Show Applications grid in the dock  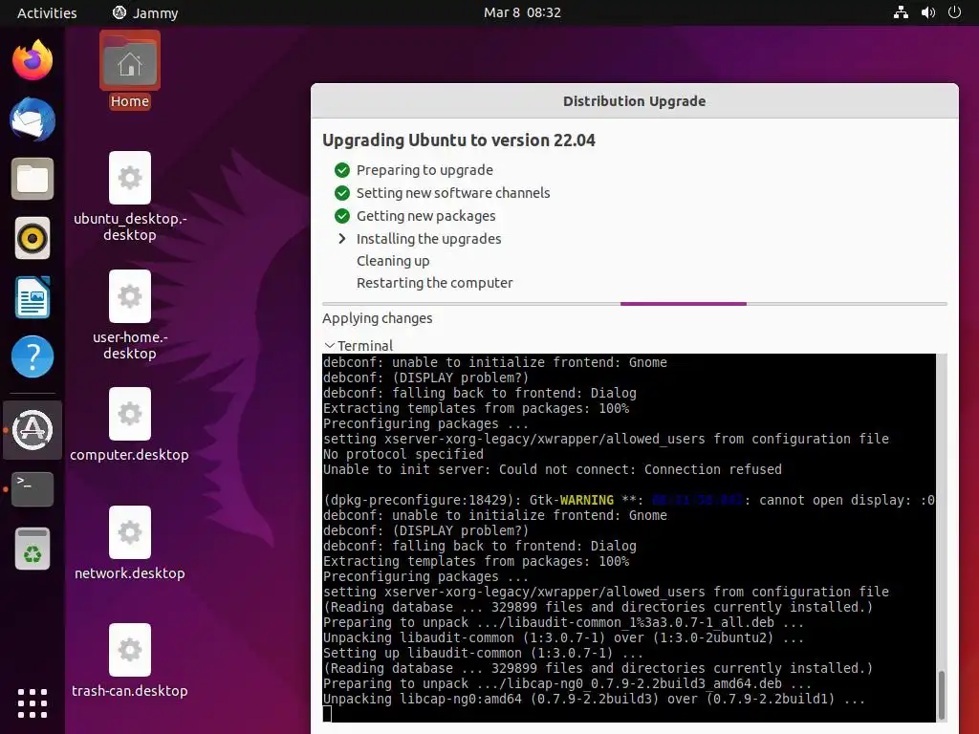click(x=33, y=703)
